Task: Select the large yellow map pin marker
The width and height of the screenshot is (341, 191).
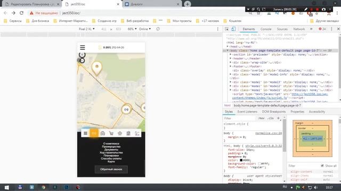Action: coord(97,68)
